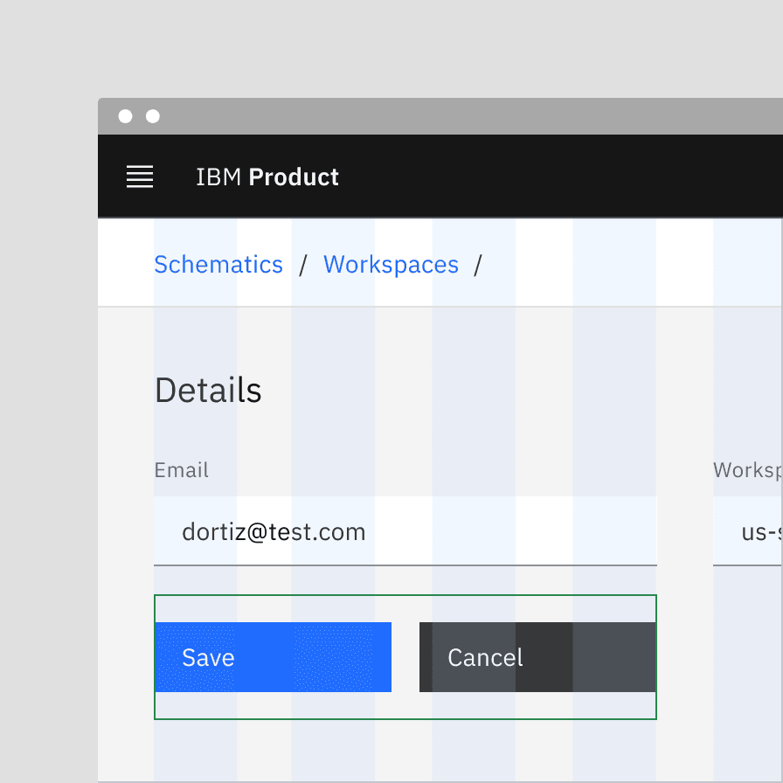Click the cut-off Worksp field label
The height and width of the screenshot is (783, 783).
[747, 470]
